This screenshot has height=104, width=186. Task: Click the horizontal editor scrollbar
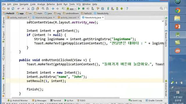pos(66,98)
